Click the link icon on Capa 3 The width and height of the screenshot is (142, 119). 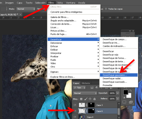pos(86,105)
